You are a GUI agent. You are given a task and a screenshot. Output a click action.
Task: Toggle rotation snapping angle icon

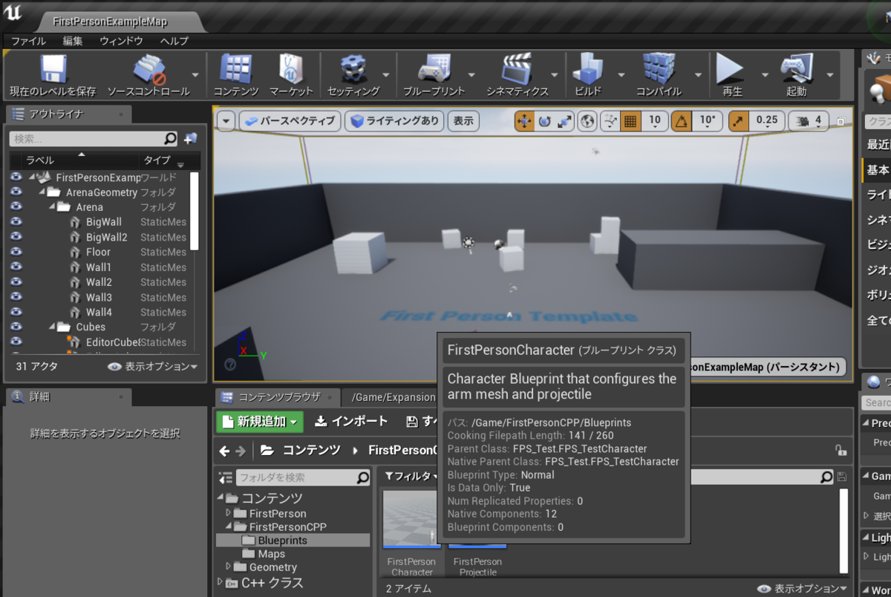point(681,121)
